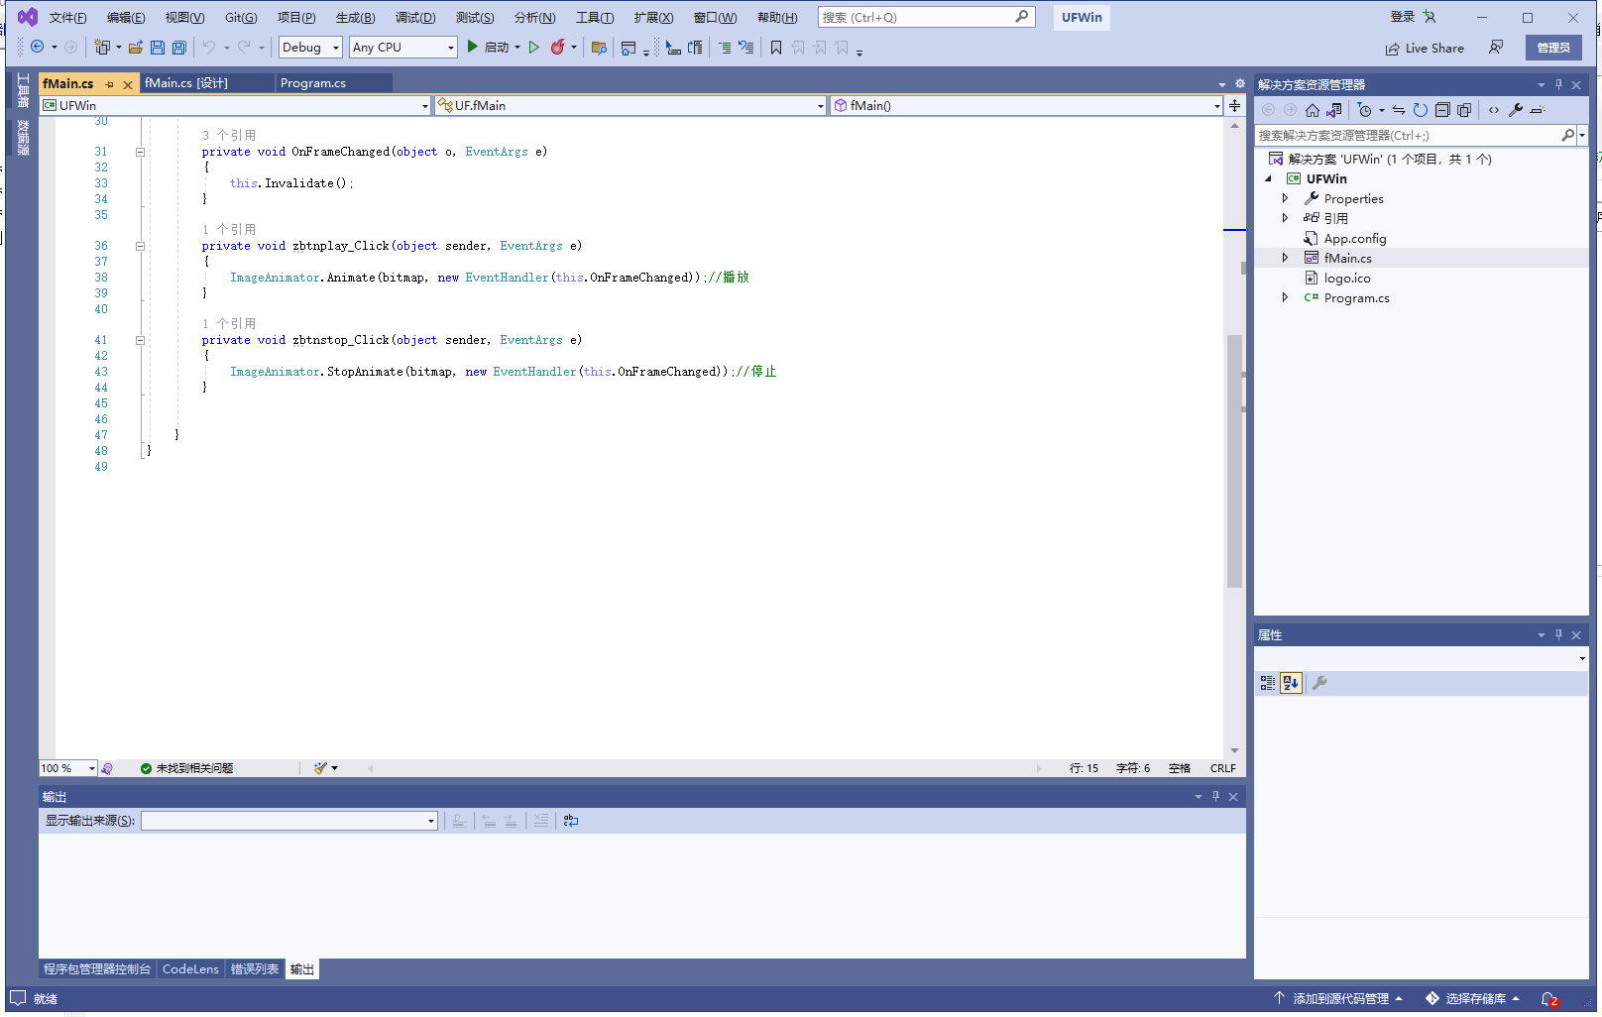Open the 调试(D) menu
The height and width of the screenshot is (1017, 1602).
click(415, 18)
